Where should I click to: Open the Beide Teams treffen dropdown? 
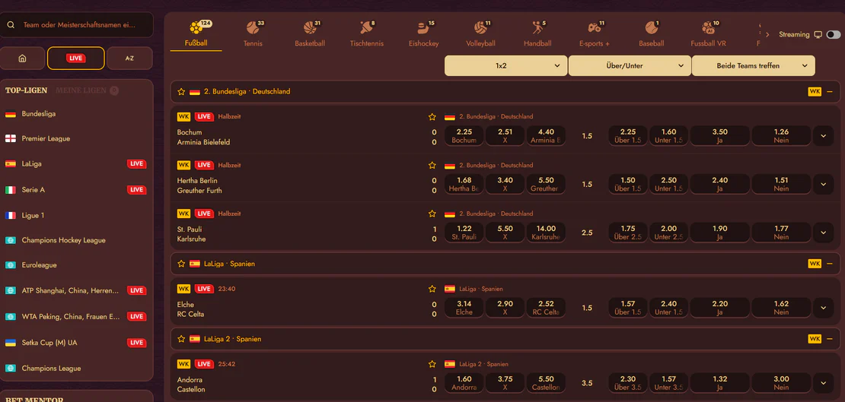point(754,65)
